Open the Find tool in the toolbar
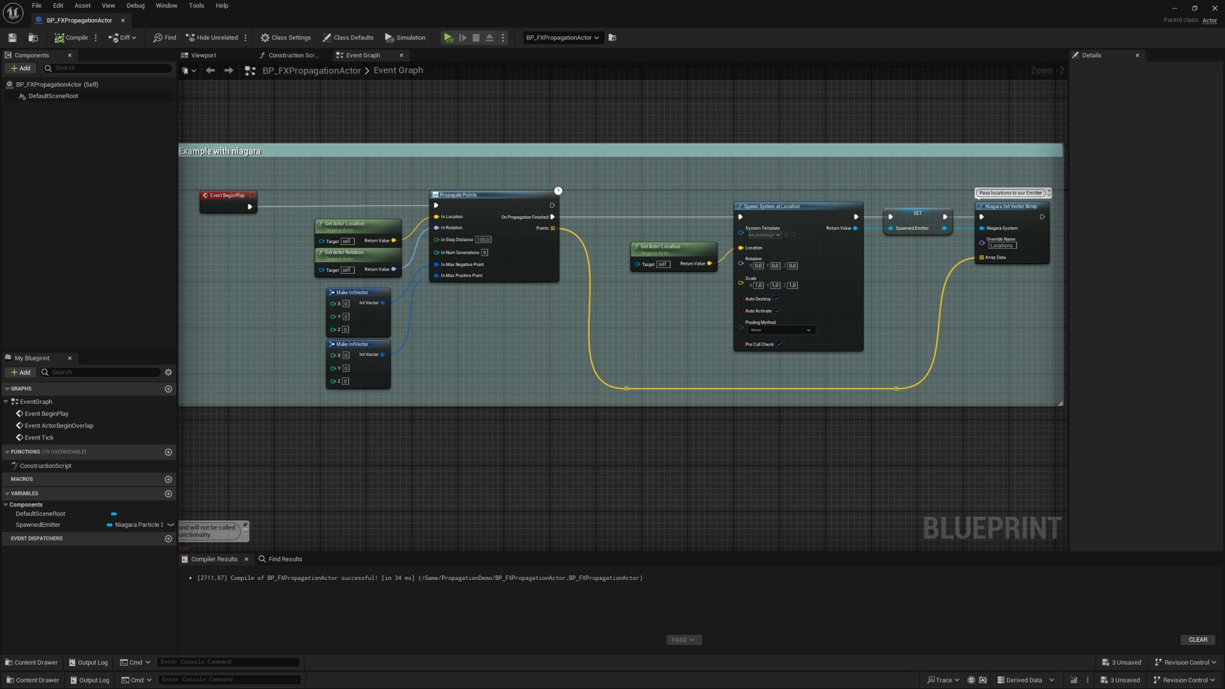 click(x=164, y=38)
